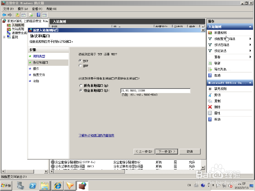Launch Internet Explorer from the taskbar

[x=58, y=185]
